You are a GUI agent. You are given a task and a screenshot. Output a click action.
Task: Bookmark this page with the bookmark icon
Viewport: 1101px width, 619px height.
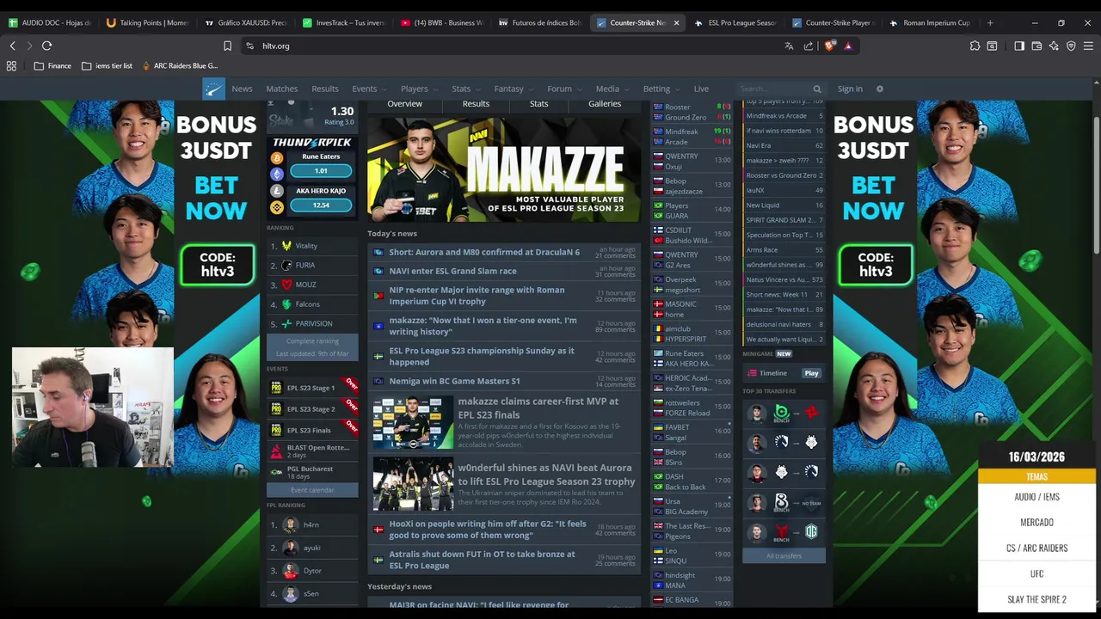pyautogui.click(x=227, y=46)
